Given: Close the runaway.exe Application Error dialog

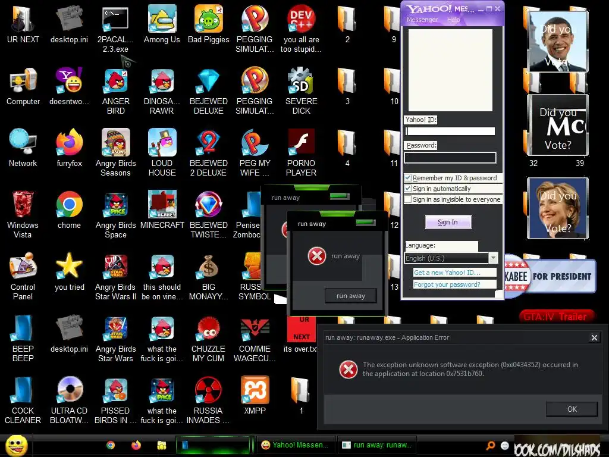Looking at the screenshot, I should pos(594,338).
